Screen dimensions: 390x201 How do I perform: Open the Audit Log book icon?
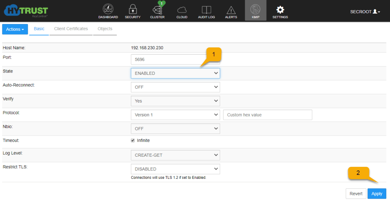coord(206,10)
